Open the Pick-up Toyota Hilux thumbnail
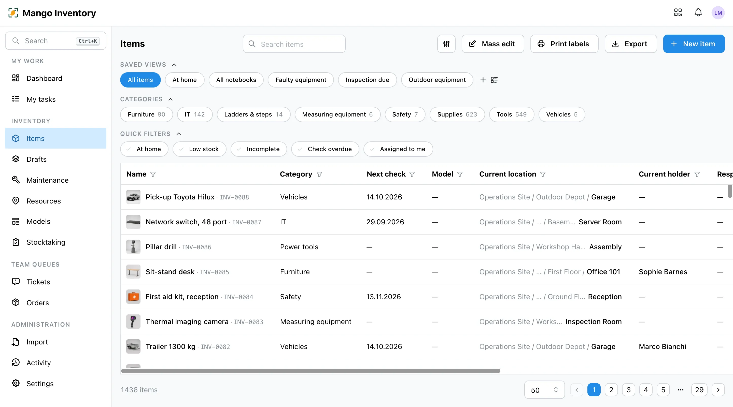This screenshot has height=407, width=733. tap(133, 197)
